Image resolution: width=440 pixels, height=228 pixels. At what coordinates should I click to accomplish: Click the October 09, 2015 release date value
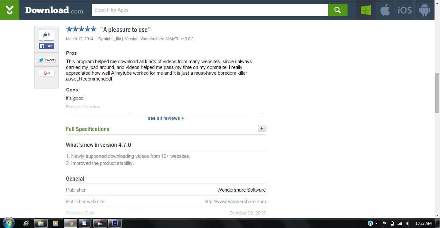[248, 213]
